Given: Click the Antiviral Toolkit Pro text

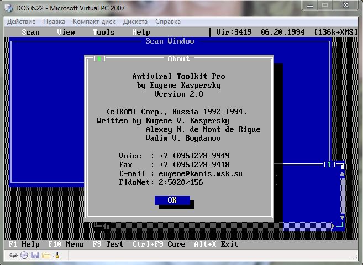Looking at the screenshot, I should tap(178, 77).
